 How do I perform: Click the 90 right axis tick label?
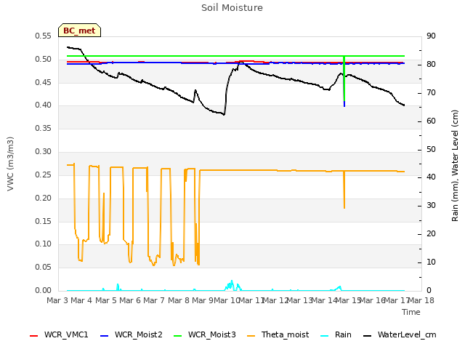(x=431, y=36)
